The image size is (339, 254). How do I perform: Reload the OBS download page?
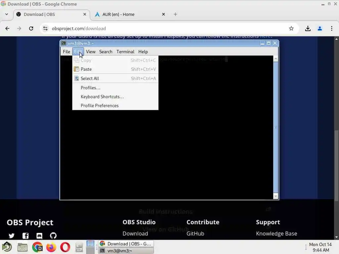pos(31,28)
